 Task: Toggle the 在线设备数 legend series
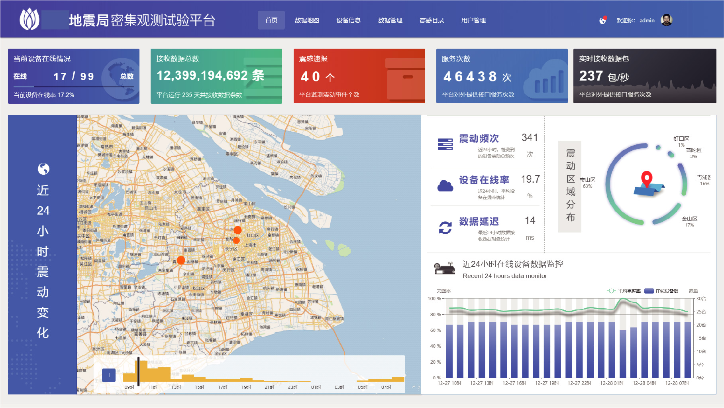pos(661,291)
